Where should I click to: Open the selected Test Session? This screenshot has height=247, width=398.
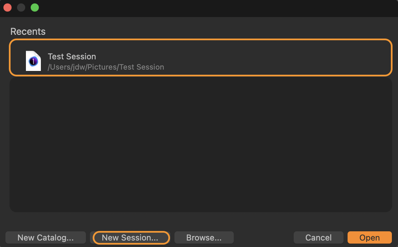coord(370,237)
